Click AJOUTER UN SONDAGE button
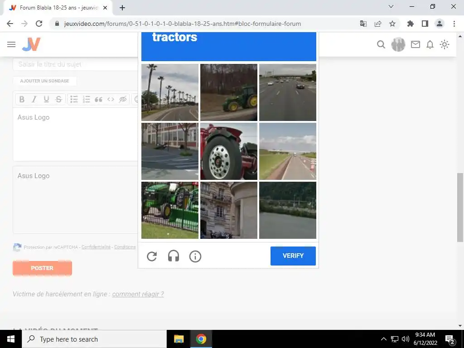 click(45, 81)
